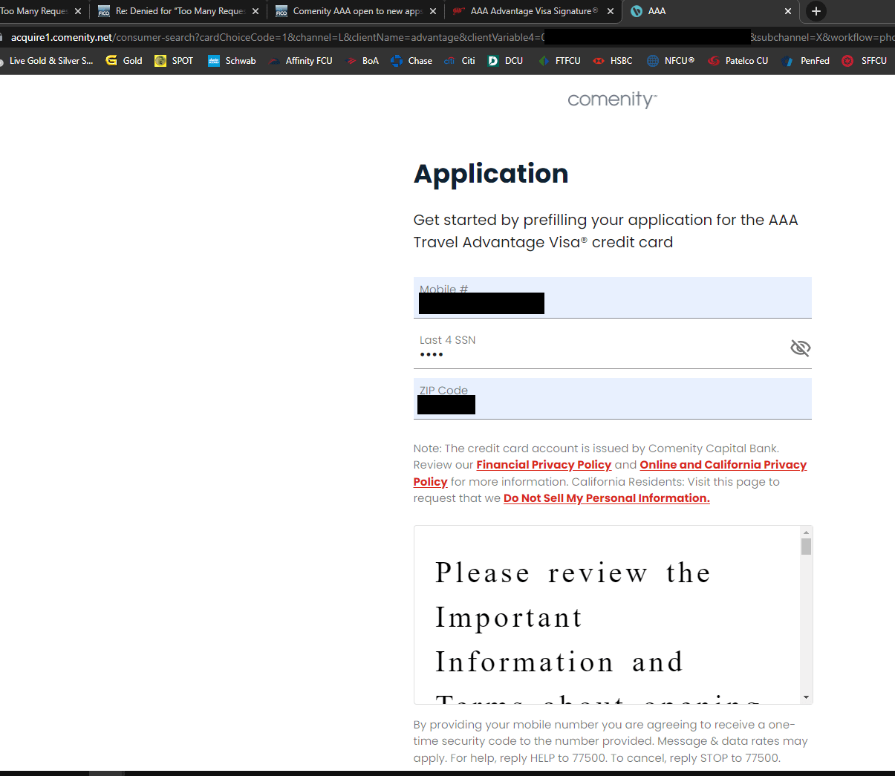Open the Gold bookmark

(x=124, y=61)
